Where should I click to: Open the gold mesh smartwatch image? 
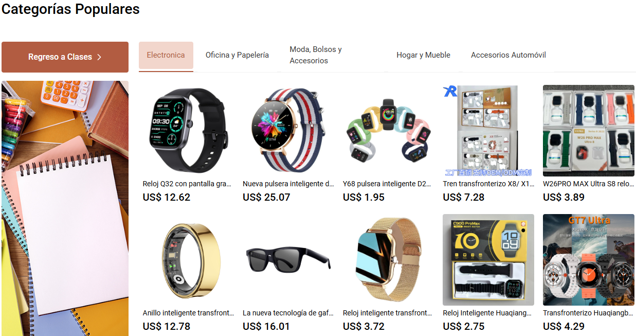pos(388,260)
